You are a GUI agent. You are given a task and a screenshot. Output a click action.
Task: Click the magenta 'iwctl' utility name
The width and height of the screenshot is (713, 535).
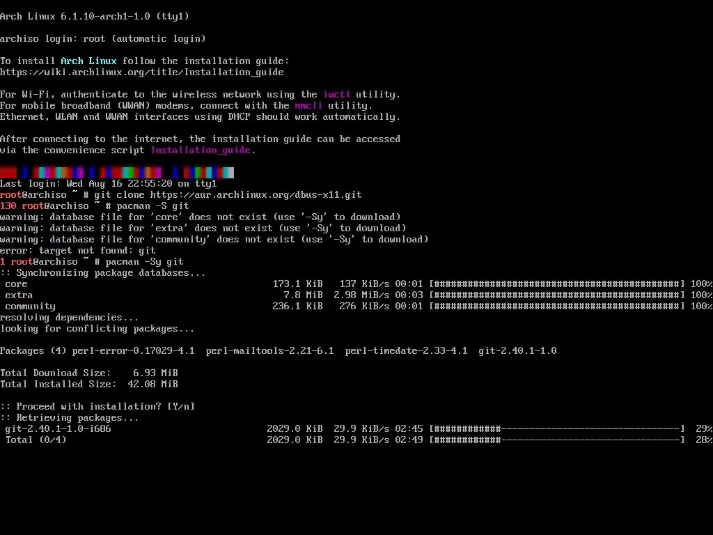coord(336,94)
